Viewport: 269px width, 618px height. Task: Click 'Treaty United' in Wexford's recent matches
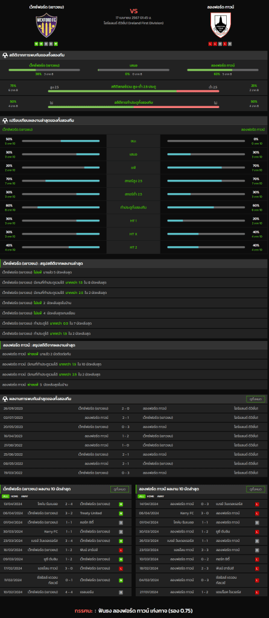[x=90, y=513]
